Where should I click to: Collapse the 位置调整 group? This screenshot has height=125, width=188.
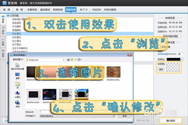pos(8,15)
